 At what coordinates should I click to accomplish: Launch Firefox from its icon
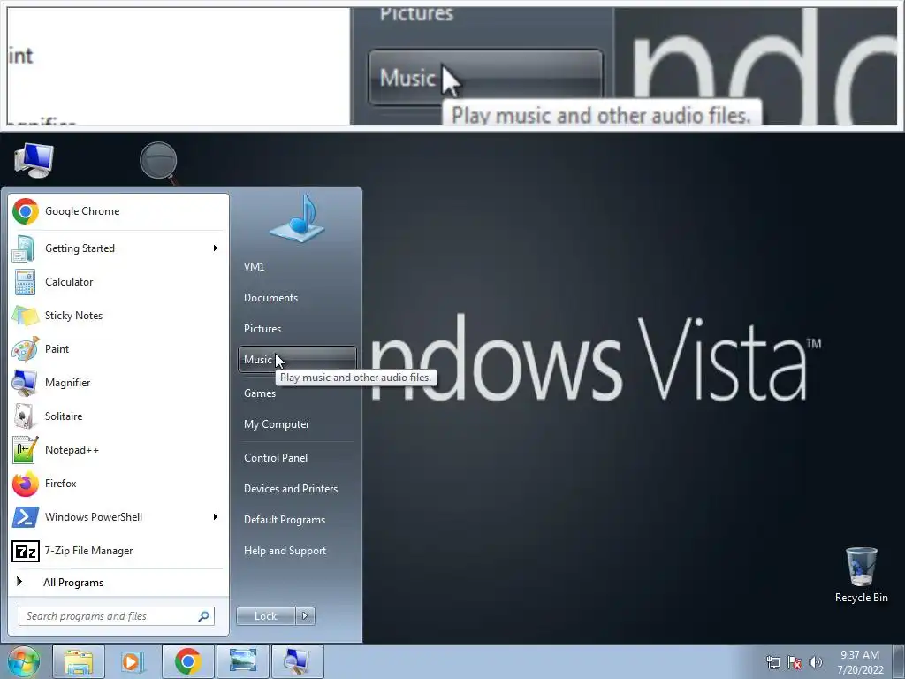(x=26, y=484)
